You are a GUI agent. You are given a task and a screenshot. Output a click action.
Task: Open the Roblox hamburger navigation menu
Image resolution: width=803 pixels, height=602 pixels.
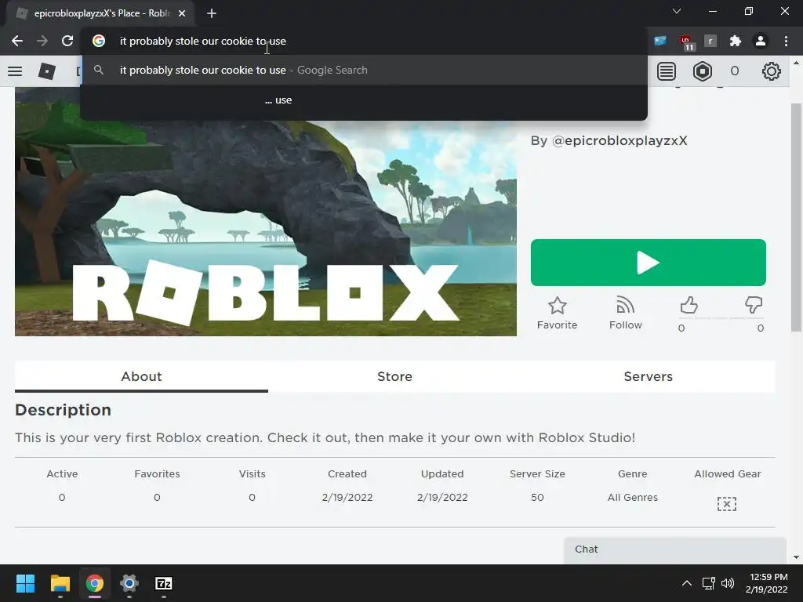pyautogui.click(x=15, y=71)
